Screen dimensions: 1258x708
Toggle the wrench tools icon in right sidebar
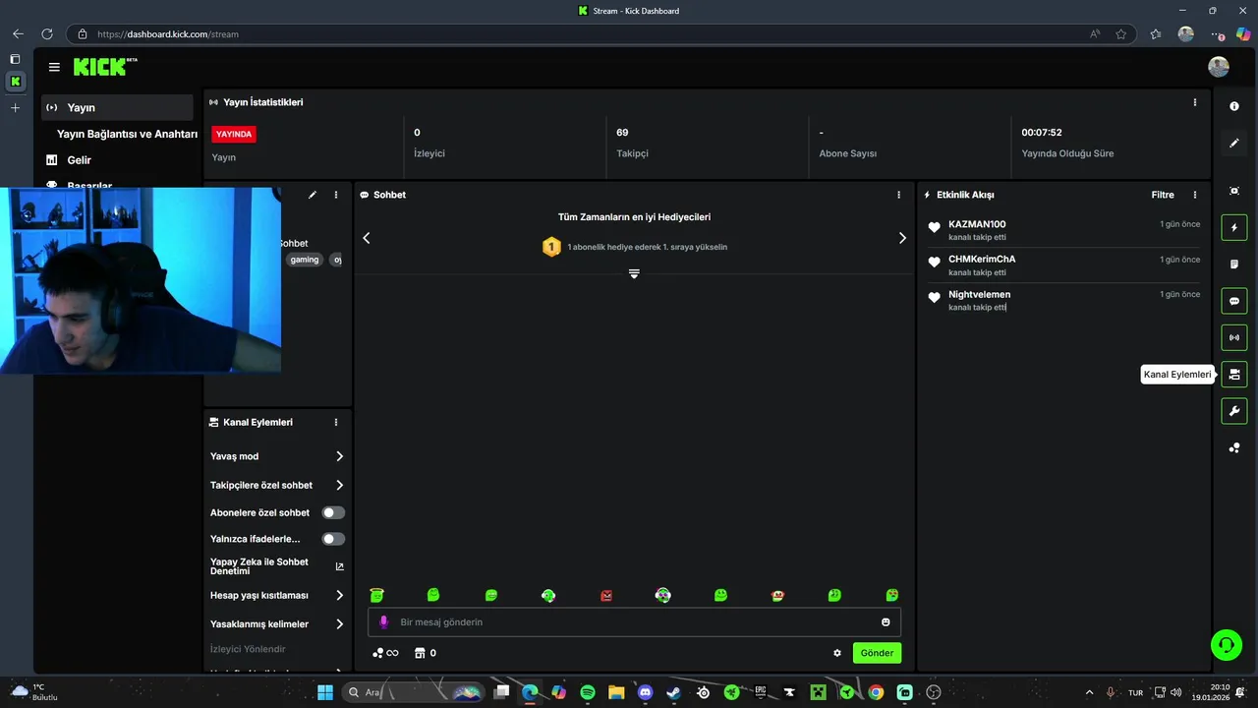1234,411
